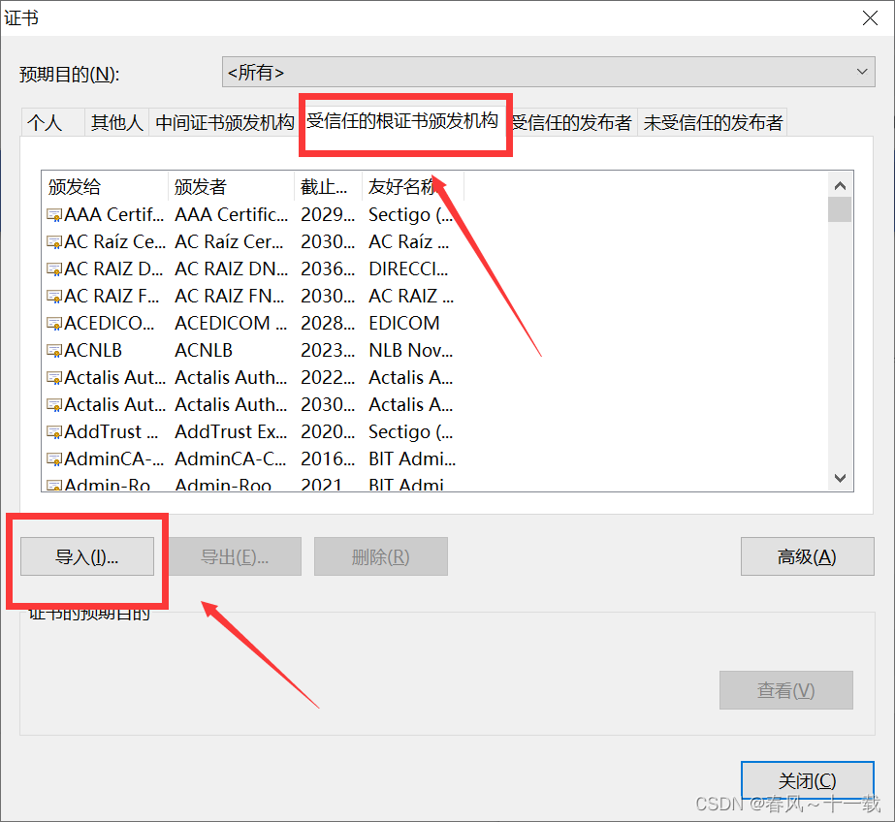Select expiry cell '2016...'
This screenshot has height=822, width=895.
pyautogui.click(x=328, y=459)
